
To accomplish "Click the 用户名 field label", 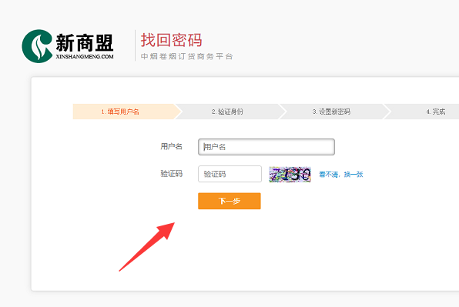I will 171,146.
